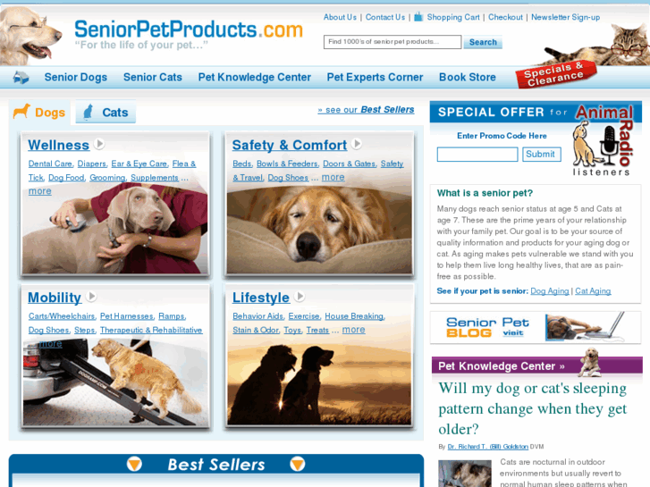The image size is (650, 487).
Task: Open the Specials & Clearance red tag
Action: coord(555,74)
